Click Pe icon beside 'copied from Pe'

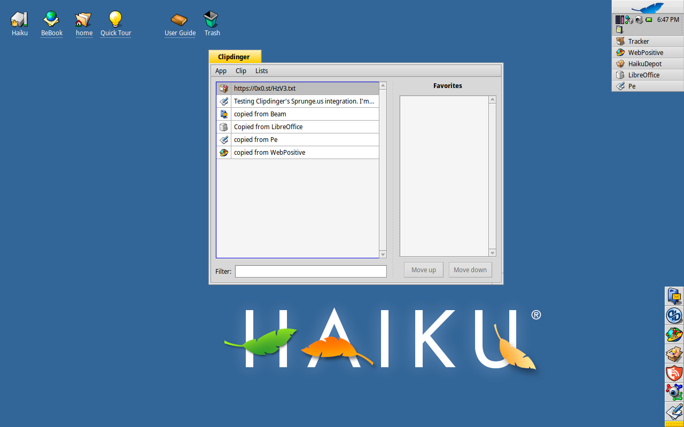(224, 140)
